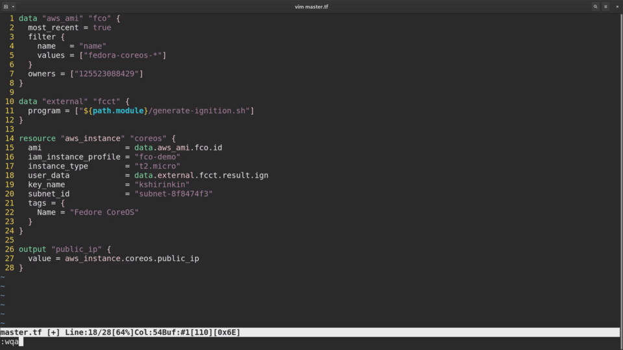The height and width of the screenshot is (350, 623).
Task: Click the 'filter' keyword on line 3
Action: coord(42,37)
